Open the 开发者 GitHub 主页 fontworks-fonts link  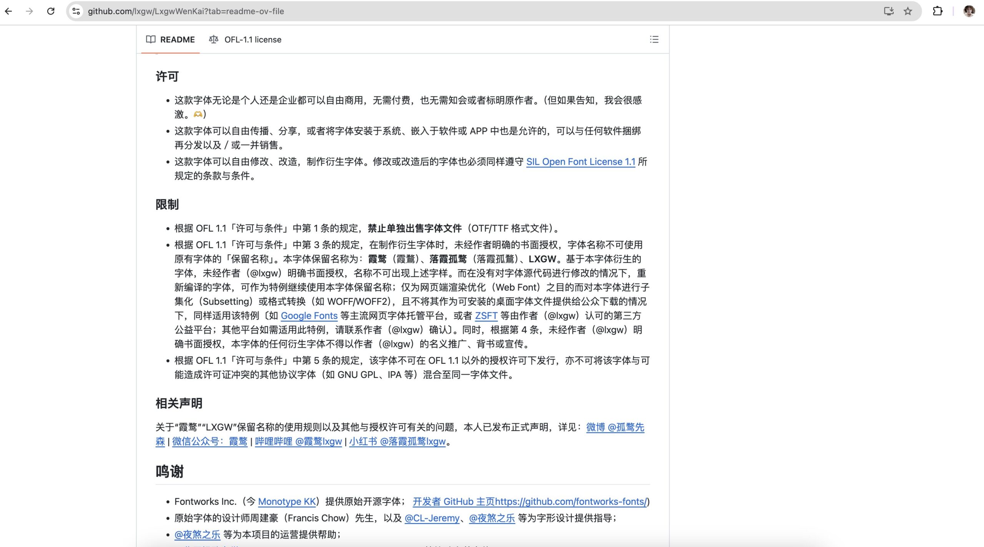tap(530, 502)
